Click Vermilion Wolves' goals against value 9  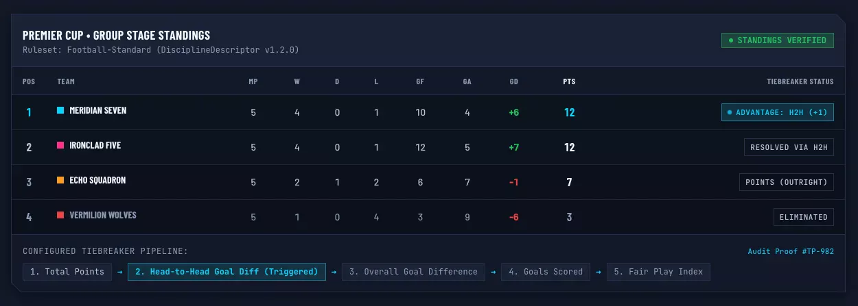(x=467, y=217)
